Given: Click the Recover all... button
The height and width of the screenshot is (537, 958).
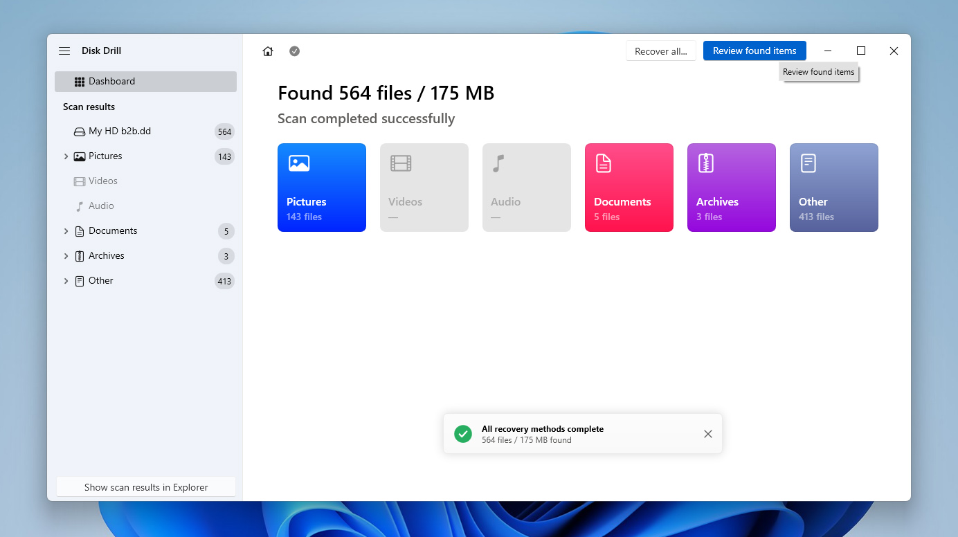Looking at the screenshot, I should (661, 51).
